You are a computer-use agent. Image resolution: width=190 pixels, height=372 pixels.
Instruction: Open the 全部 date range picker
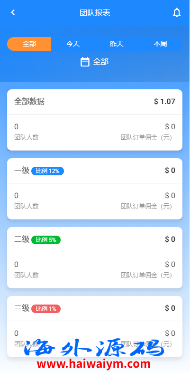click(95, 62)
